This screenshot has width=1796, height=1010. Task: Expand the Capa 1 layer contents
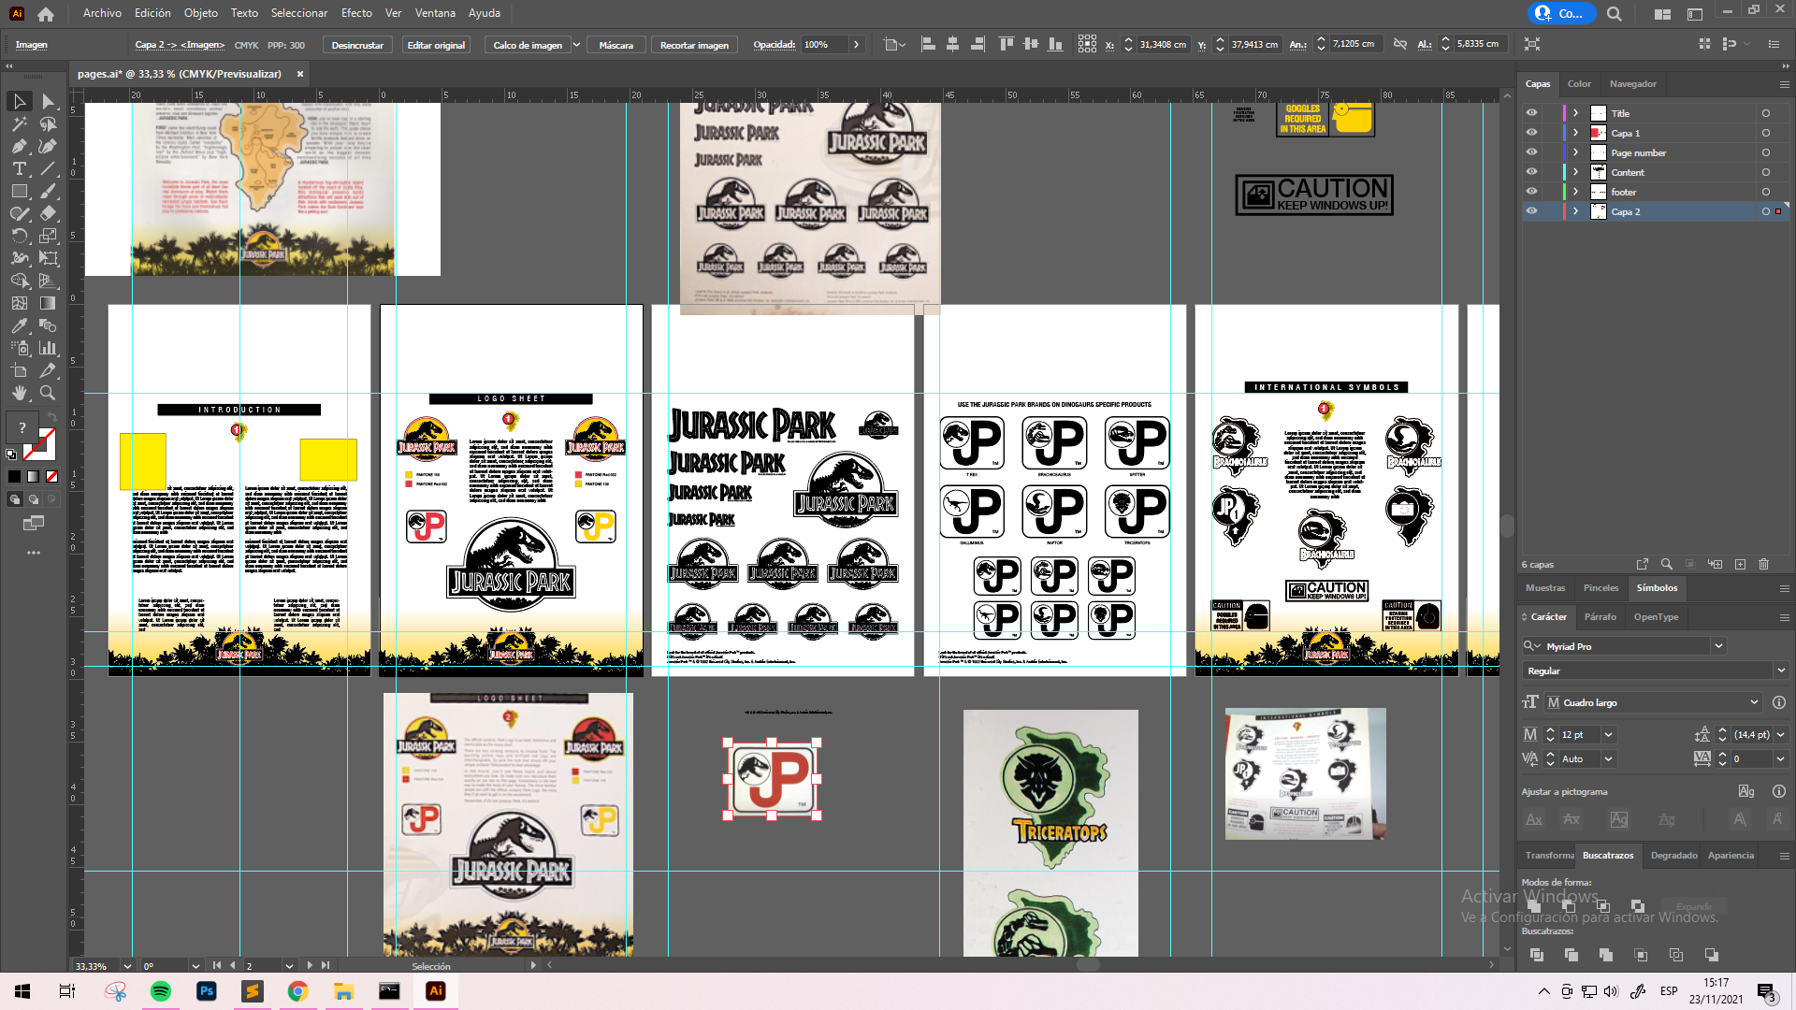click(1576, 133)
